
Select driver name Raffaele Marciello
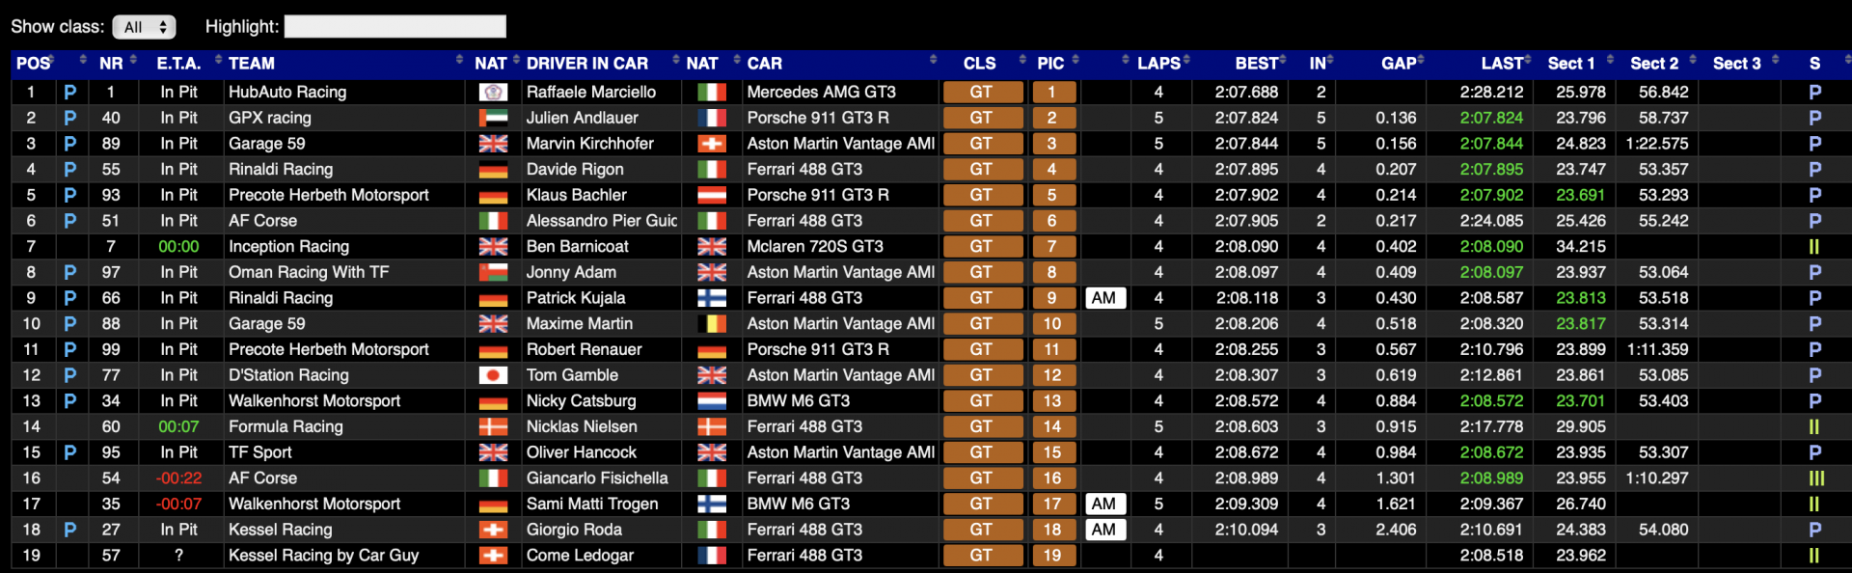590,93
